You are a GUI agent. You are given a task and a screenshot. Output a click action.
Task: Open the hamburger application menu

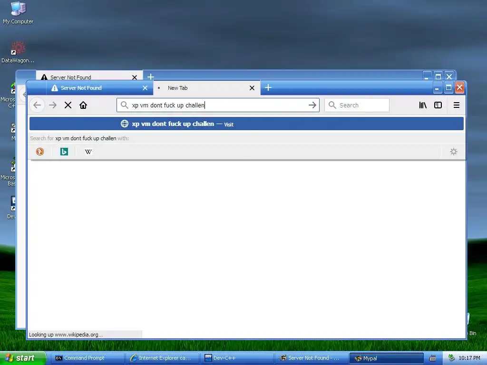[456, 105]
